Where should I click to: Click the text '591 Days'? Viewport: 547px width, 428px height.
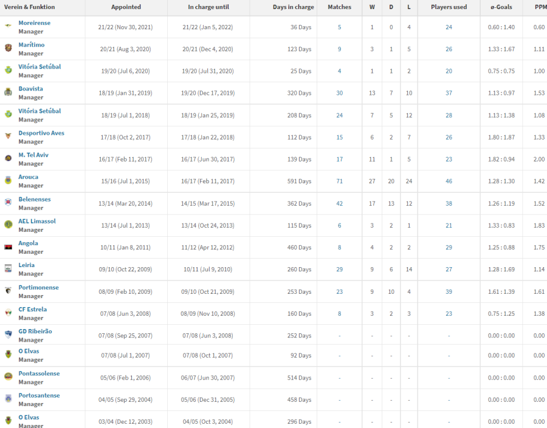[299, 182]
